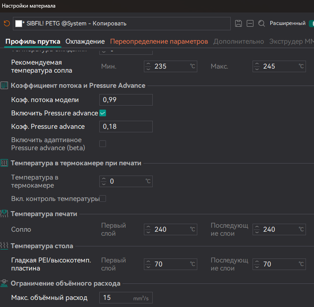Click the 'Коэф. Pressure advance' input field
Screen dimensions: 314x307
click(x=126, y=127)
